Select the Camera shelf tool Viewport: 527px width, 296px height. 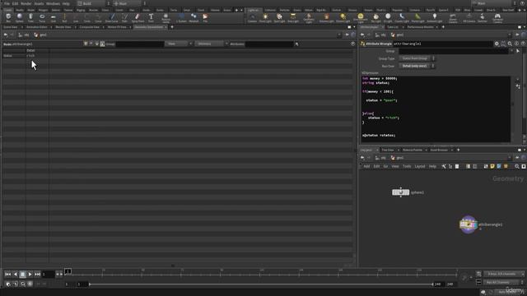click(252, 18)
